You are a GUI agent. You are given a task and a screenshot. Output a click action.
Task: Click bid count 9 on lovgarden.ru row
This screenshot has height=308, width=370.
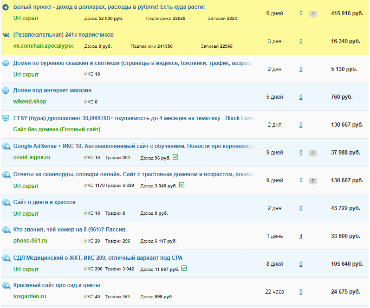click(x=301, y=292)
